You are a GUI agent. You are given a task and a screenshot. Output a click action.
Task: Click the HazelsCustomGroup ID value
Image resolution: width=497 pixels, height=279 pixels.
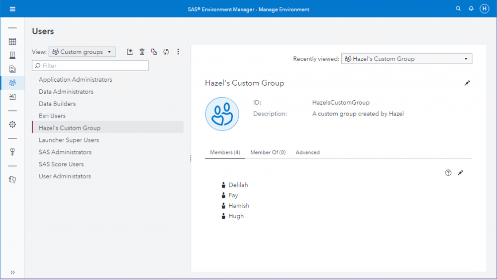(341, 103)
